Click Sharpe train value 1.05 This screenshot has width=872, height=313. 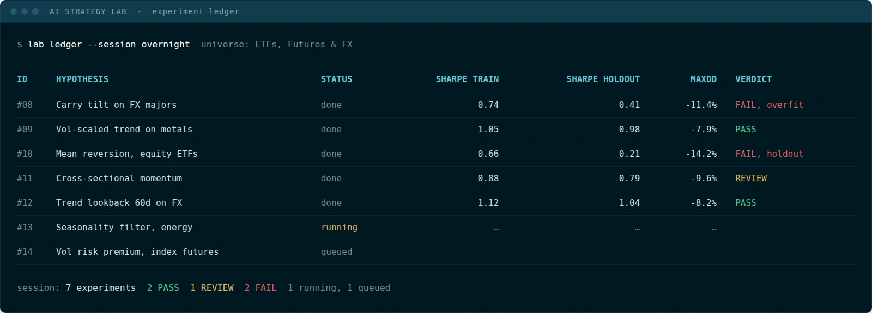(x=488, y=130)
